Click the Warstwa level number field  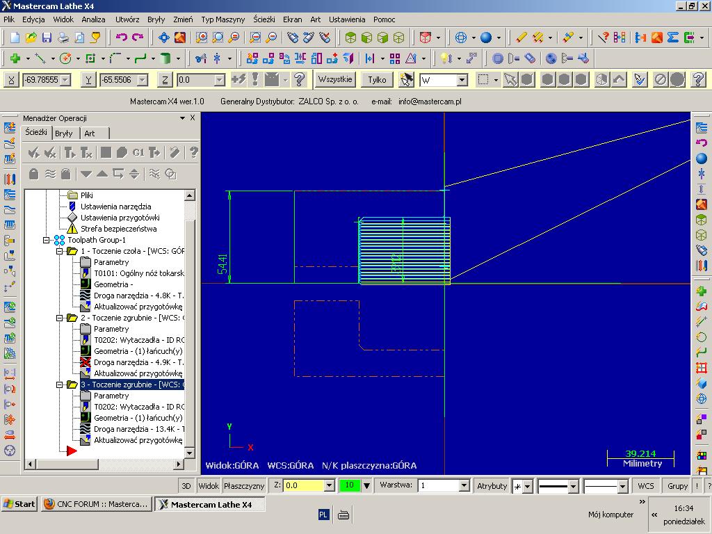438,486
